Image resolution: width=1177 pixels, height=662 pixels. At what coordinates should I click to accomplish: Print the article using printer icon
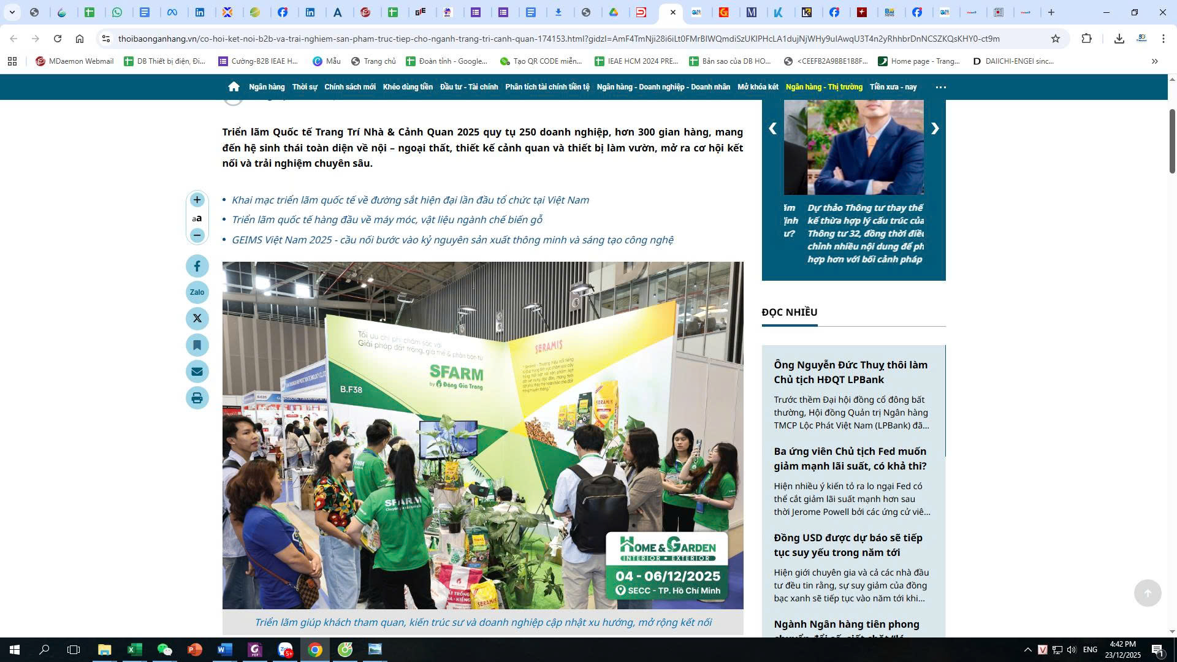(x=197, y=398)
